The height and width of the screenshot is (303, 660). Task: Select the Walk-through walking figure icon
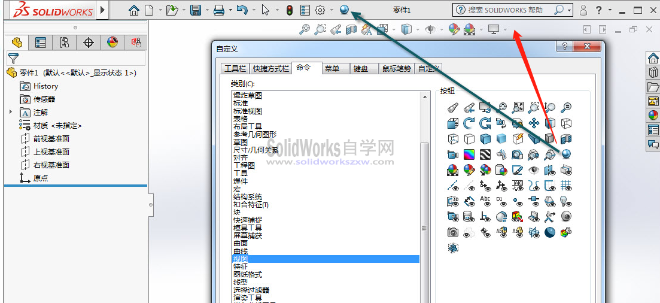(550, 217)
